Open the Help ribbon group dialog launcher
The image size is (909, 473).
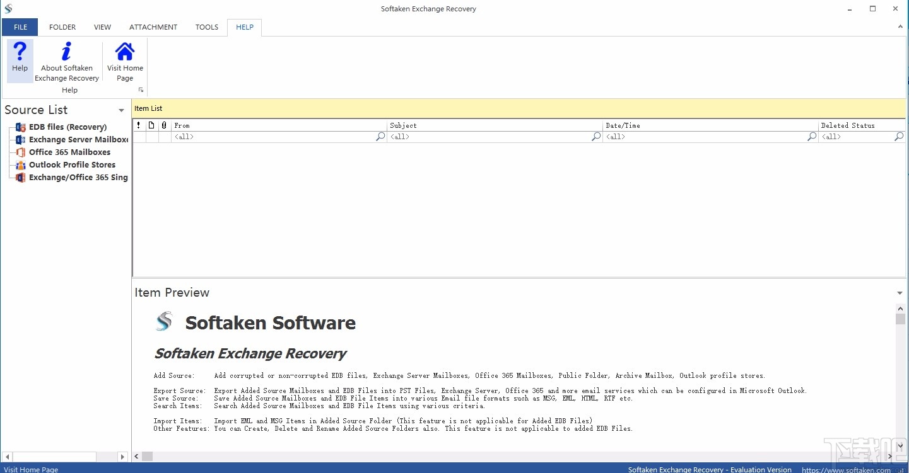pyautogui.click(x=140, y=89)
